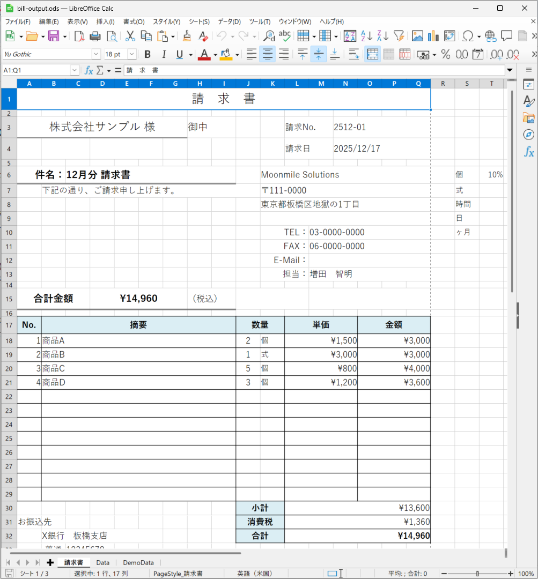Open sidebar Gallery panel icon
Screen dimensions: 538x579
[x=528, y=118]
